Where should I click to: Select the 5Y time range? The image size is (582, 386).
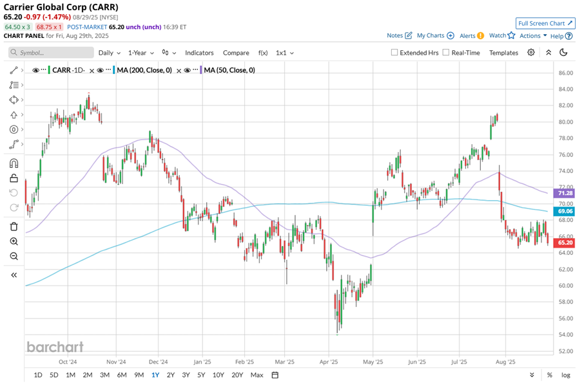pyautogui.click(x=201, y=375)
